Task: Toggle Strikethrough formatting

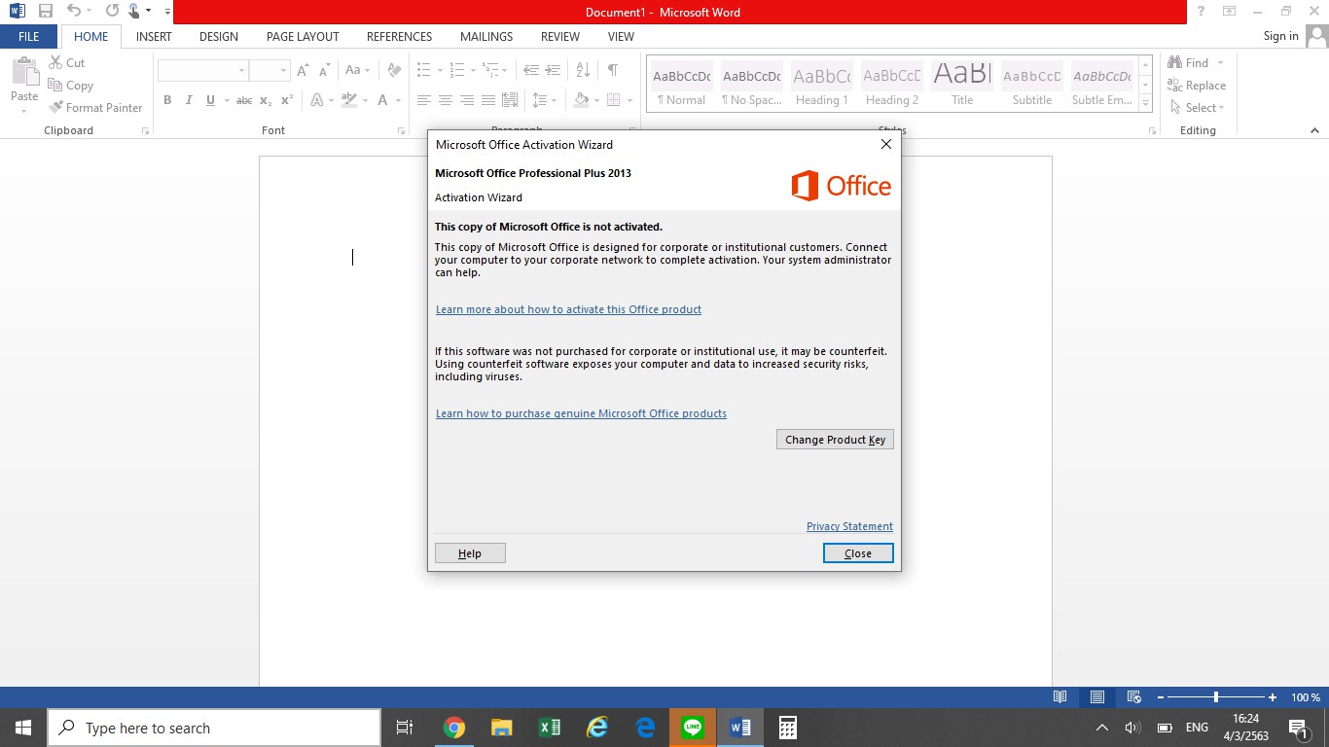Action: click(x=244, y=100)
